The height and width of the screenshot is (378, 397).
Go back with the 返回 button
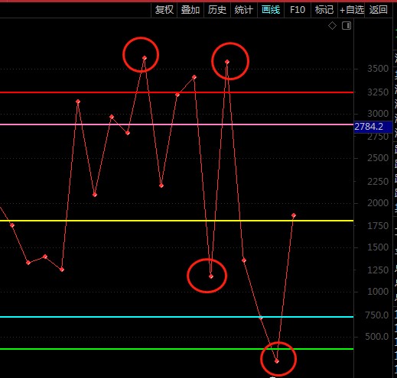pos(379,10)
